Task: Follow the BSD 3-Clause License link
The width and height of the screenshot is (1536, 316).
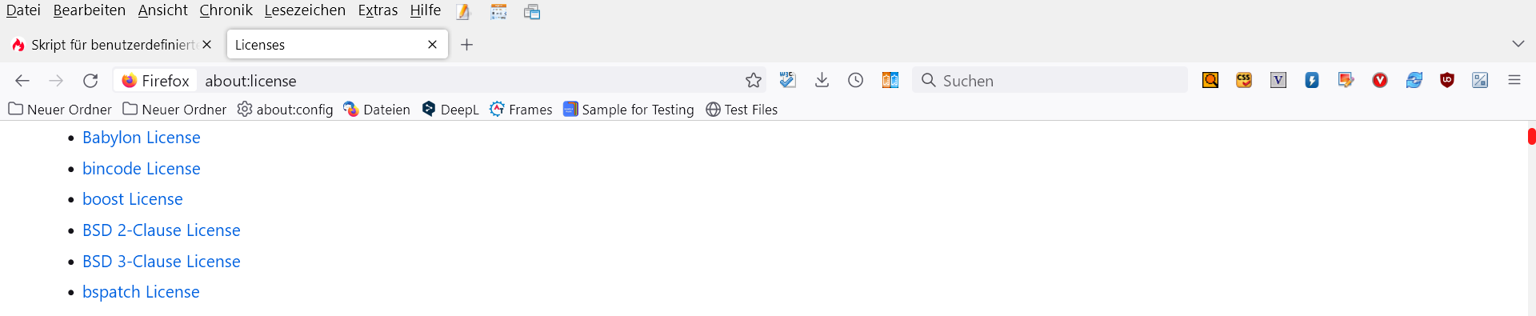Action: coord(162,262)
